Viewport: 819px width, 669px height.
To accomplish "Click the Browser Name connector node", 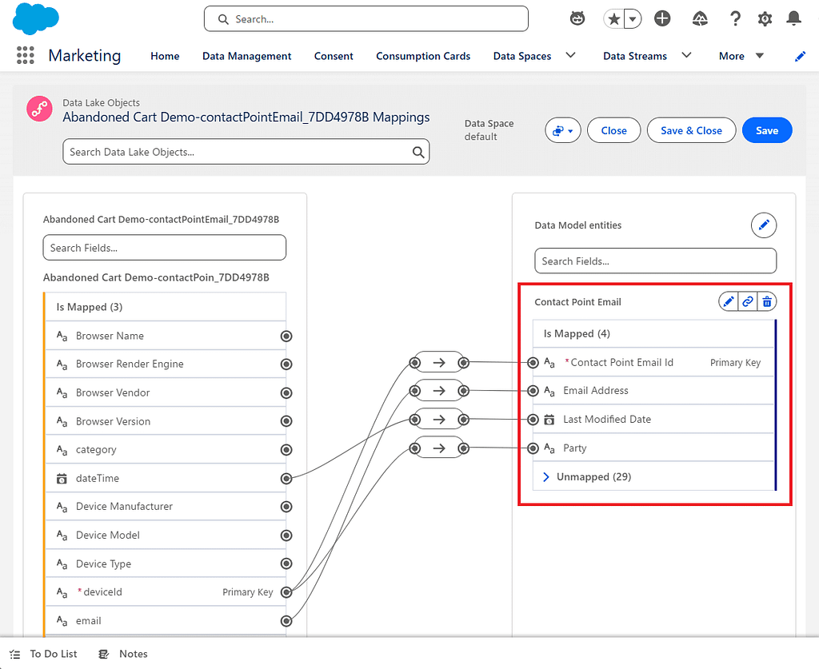I will (x=286, y=336).
